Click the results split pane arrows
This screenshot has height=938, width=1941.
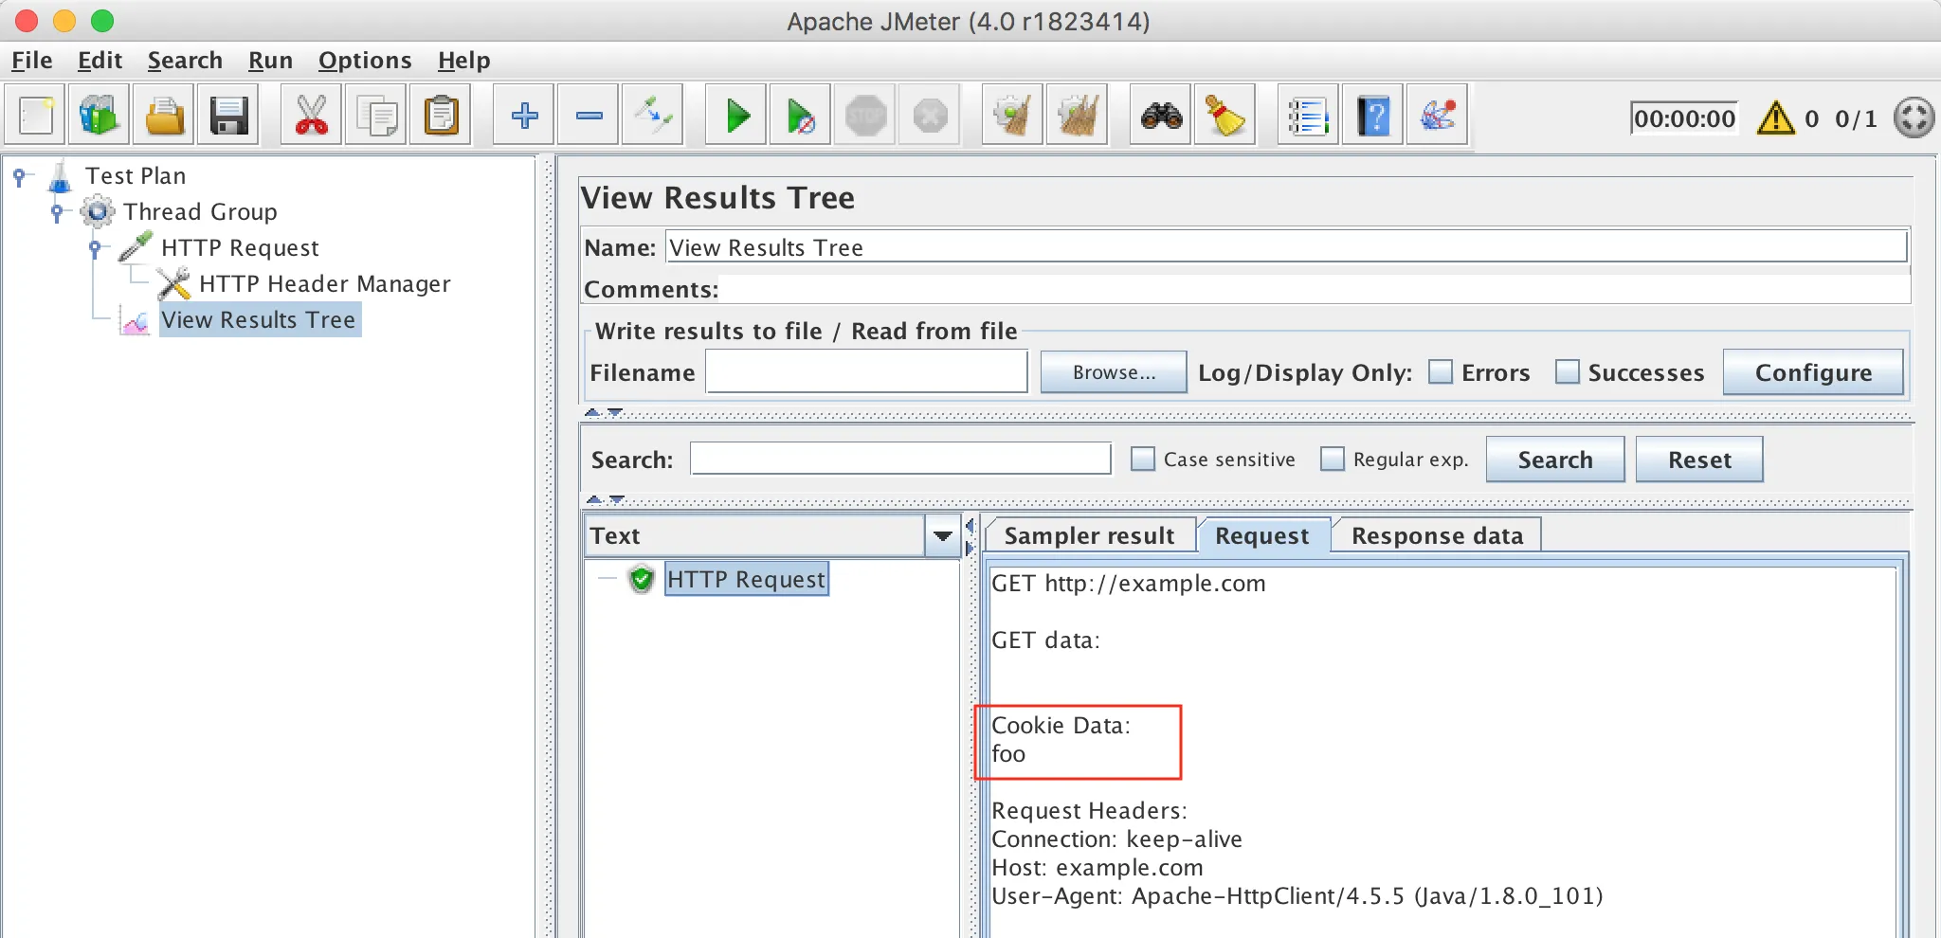(x=969, y=536)
